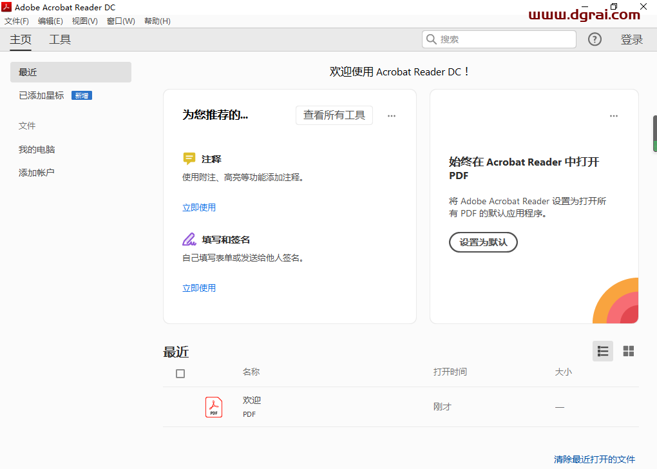Open the 欢迎 PDF file thumbnail icon
Viewport: 657px width, 469px height.
coord(213,407)
